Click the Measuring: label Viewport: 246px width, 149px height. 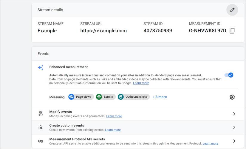point(57,97)
